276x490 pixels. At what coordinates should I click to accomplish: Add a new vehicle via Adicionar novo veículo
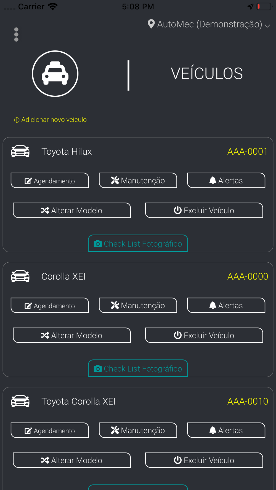(50, 120)
